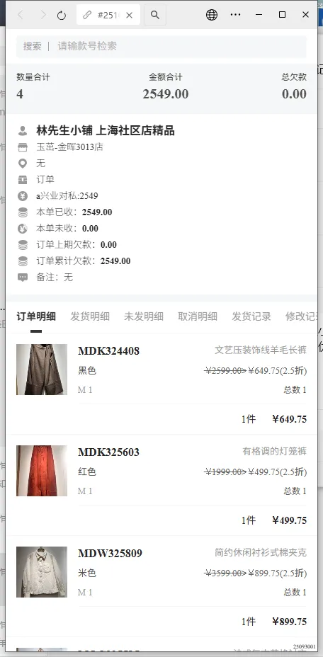Open the three-dot more options menu
The image size is (323, 657).
pyautogui.click(x=236, y=15)
